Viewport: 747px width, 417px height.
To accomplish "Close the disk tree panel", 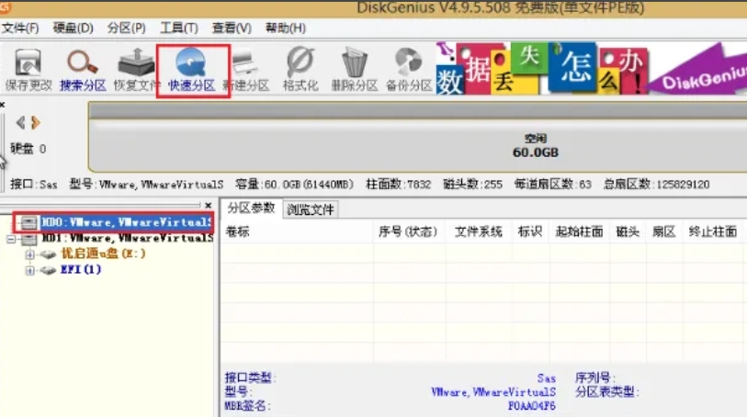I will pyautogui.click(x=209, y=205).
